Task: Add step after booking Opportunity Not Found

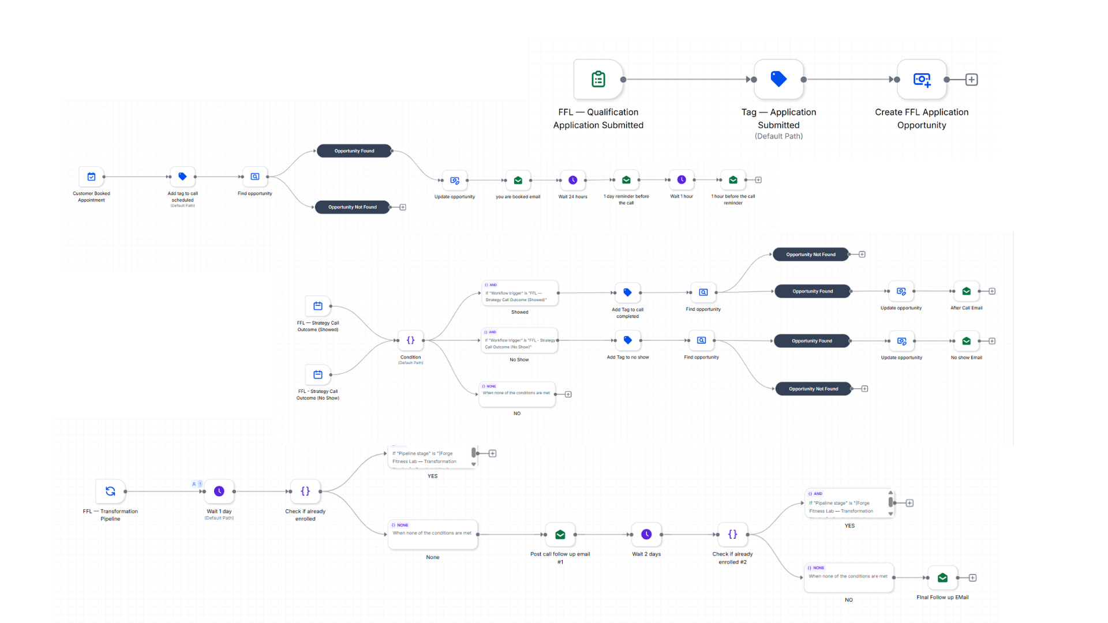Action: click(403, 207)
